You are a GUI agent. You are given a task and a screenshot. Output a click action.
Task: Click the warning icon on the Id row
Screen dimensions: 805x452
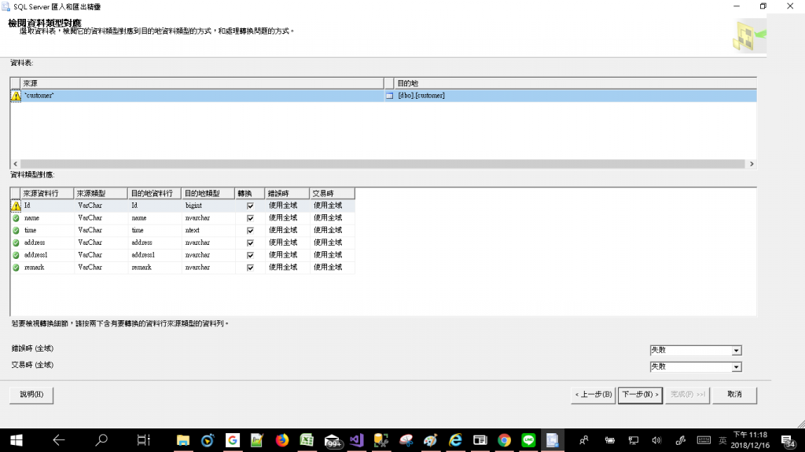tap(16, 206)
